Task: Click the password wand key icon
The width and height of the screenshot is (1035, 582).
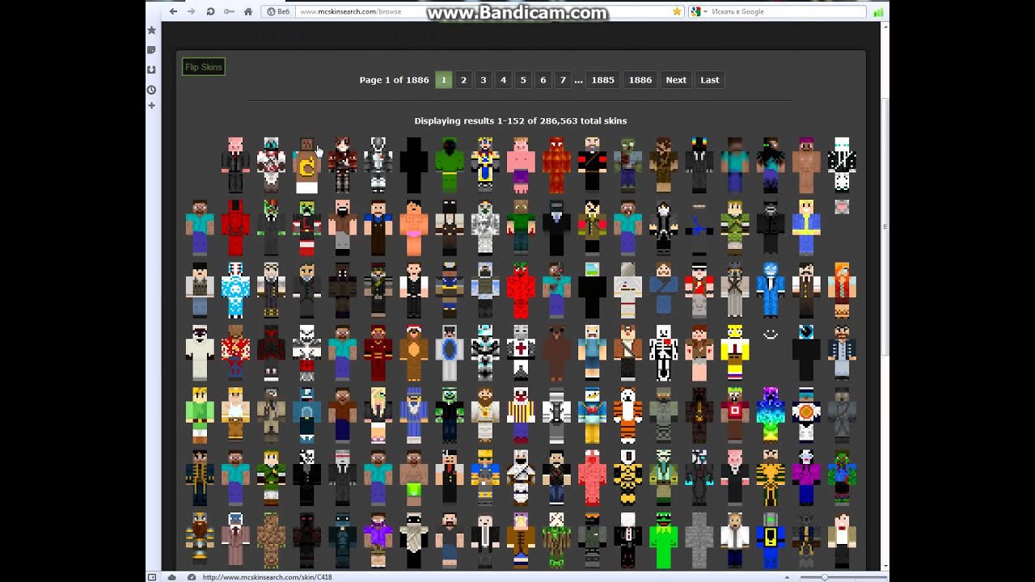Action: pyautogui.click(x=230, y=11)
